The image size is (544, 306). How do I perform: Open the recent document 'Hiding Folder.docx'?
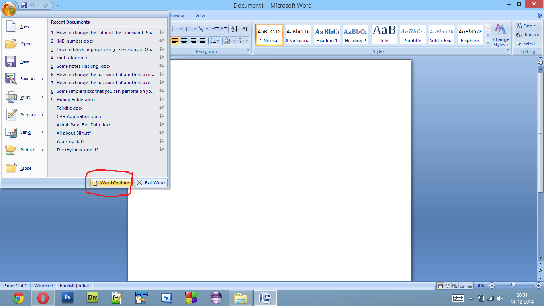pos(76,99)
